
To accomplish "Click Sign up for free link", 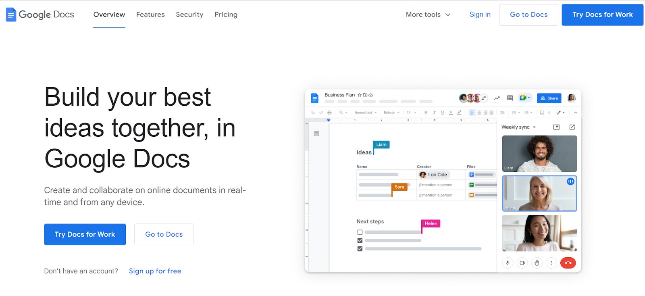I will (x=155, y=271).
